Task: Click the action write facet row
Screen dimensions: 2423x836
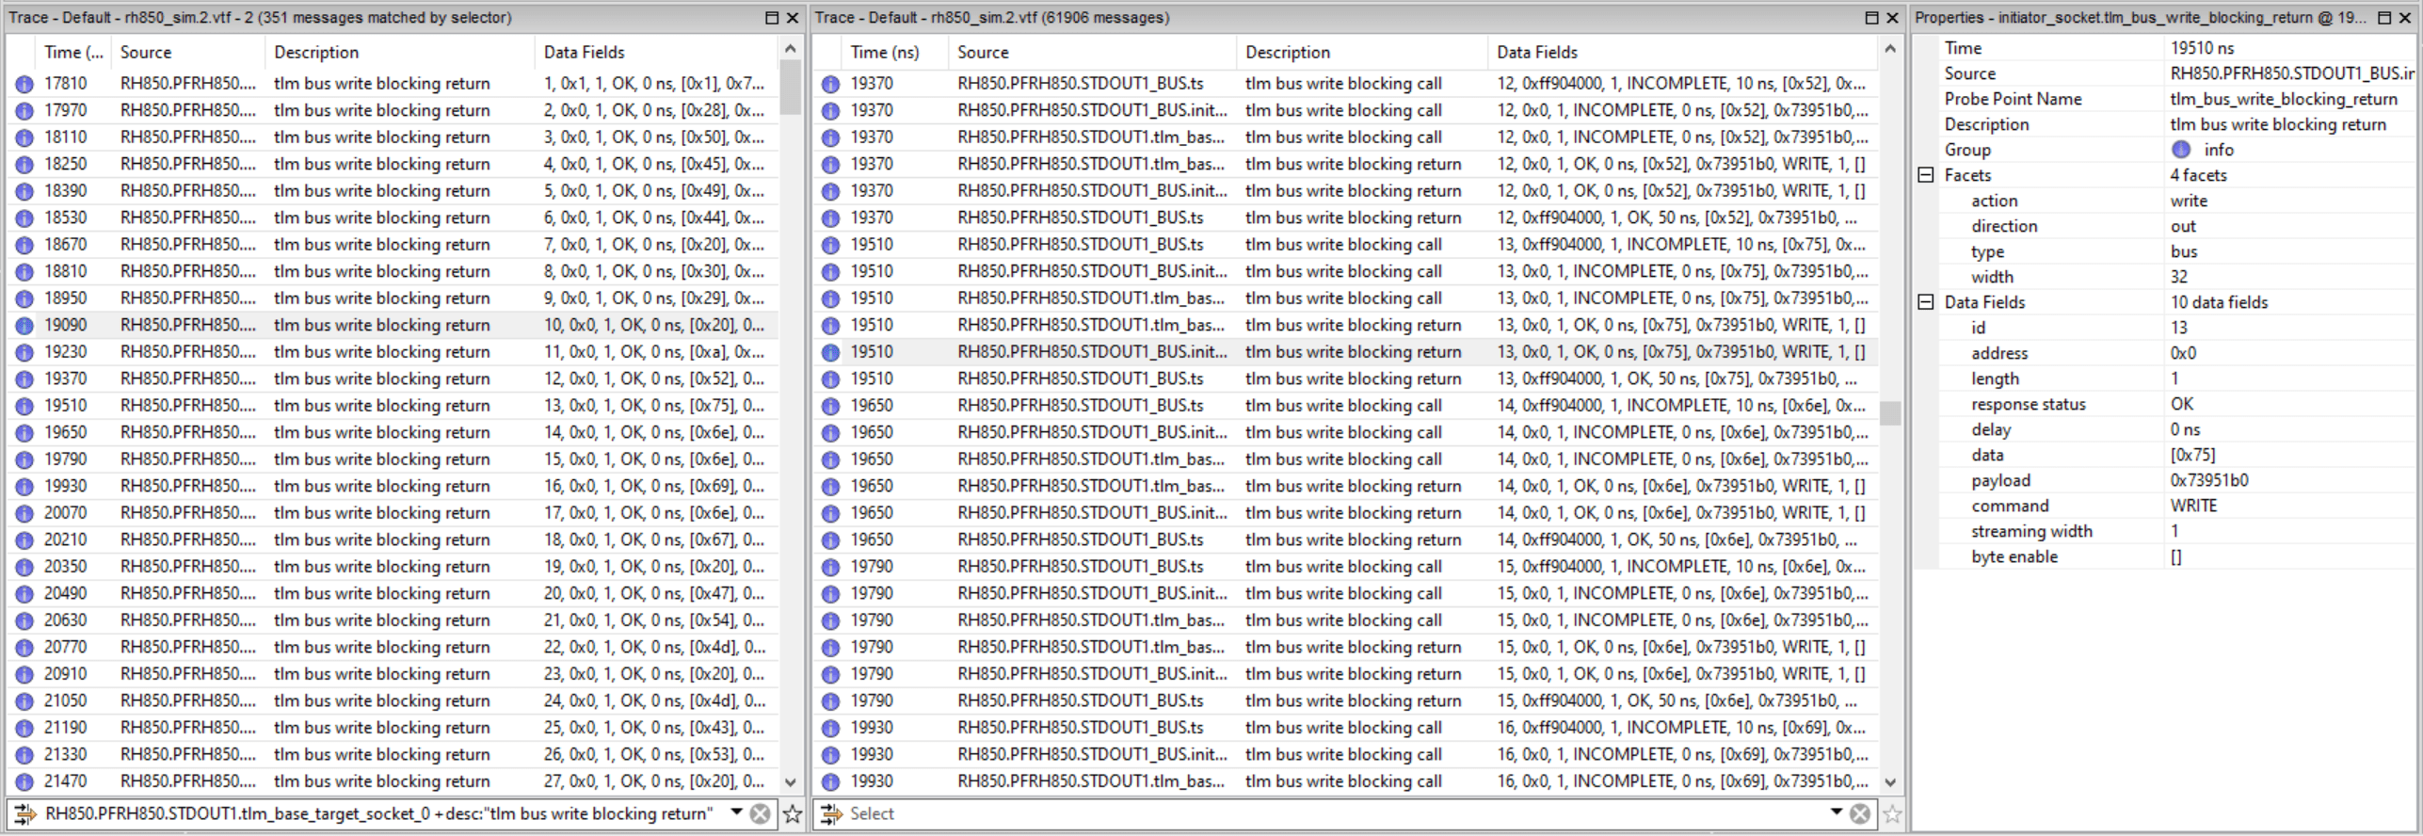Action: point(2165,201)
